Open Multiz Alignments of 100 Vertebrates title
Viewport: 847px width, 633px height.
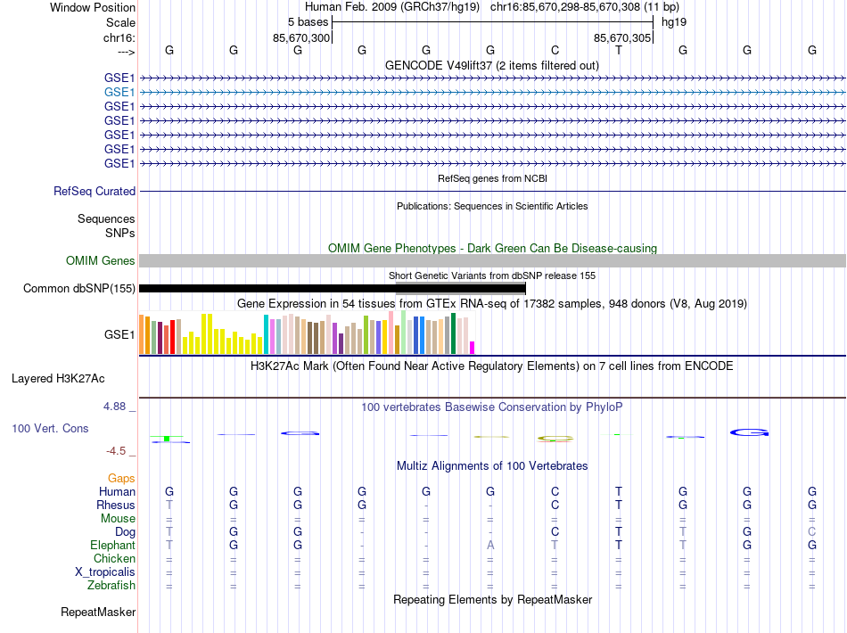(492, 466)
